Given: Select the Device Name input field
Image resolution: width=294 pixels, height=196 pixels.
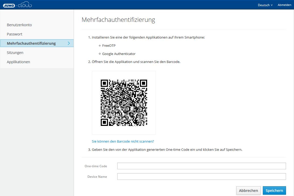Looking at the screenshot, I should pyautogui.click(x=201, y=176).
